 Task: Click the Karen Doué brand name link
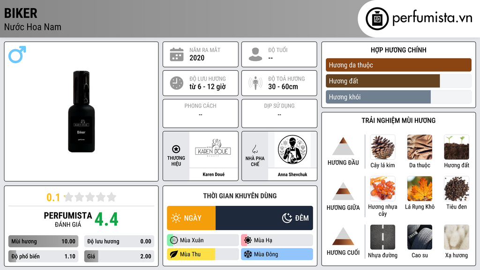213,174
